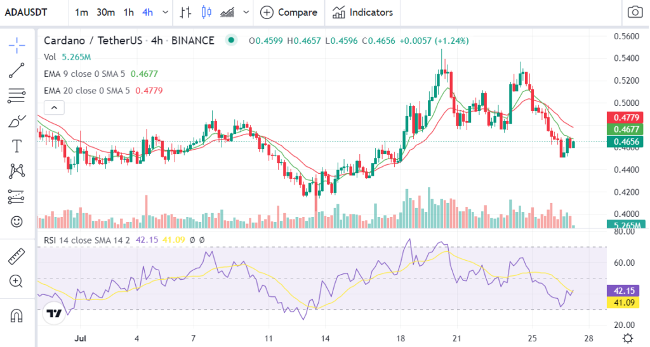650x347 pixels.
Task: Click the 18 date marker on time axis
Action: pos(400,338)
